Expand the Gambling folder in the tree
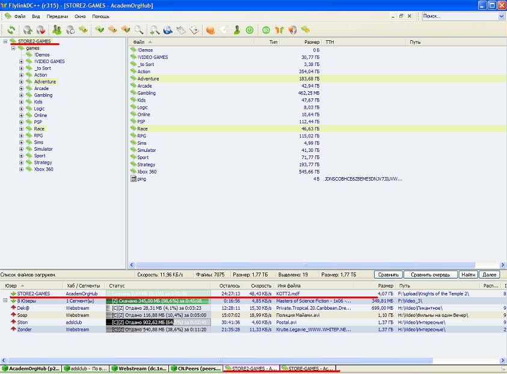This screenshot has width=507, height=374. (21, 95)
